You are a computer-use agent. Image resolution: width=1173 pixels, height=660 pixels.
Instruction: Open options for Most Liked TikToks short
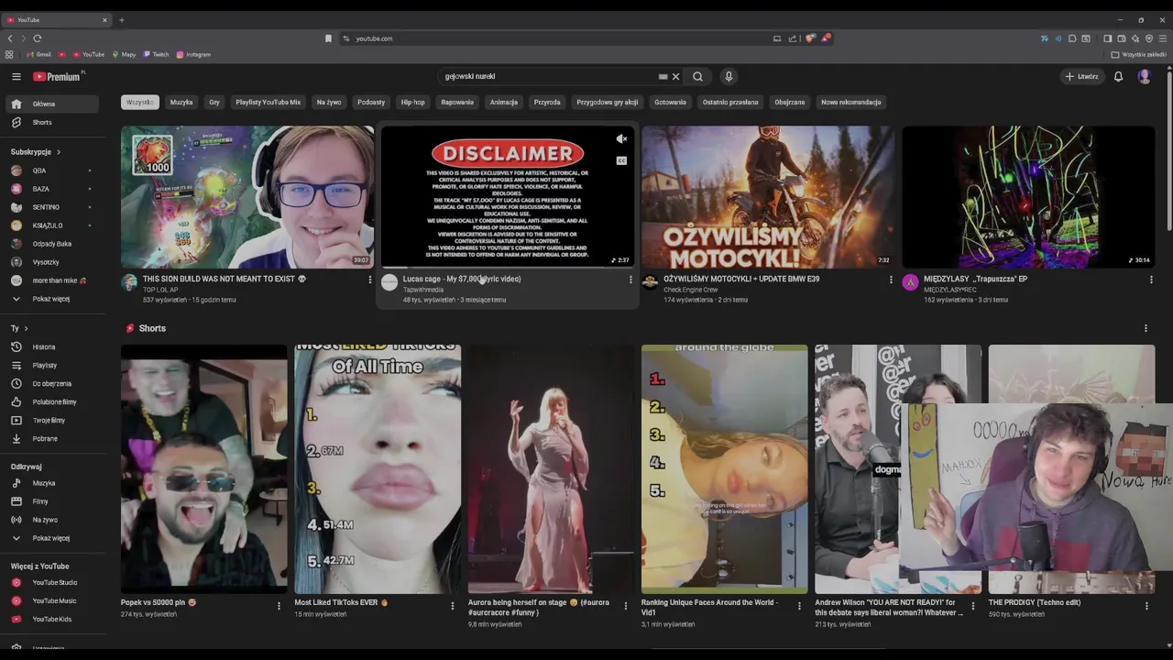452,606
